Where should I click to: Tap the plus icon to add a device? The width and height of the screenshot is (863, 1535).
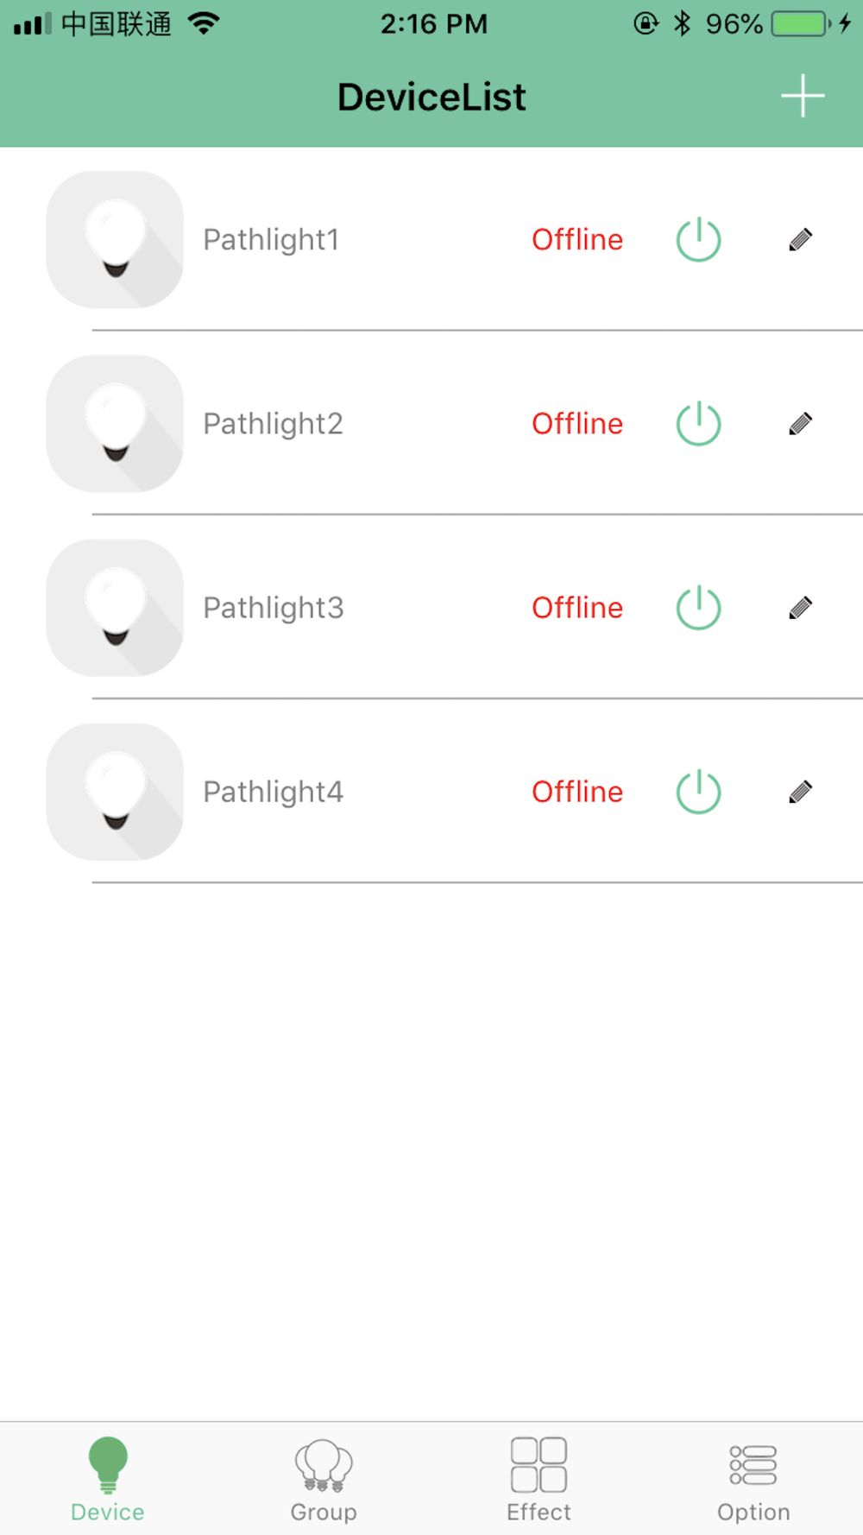[803, 95]
